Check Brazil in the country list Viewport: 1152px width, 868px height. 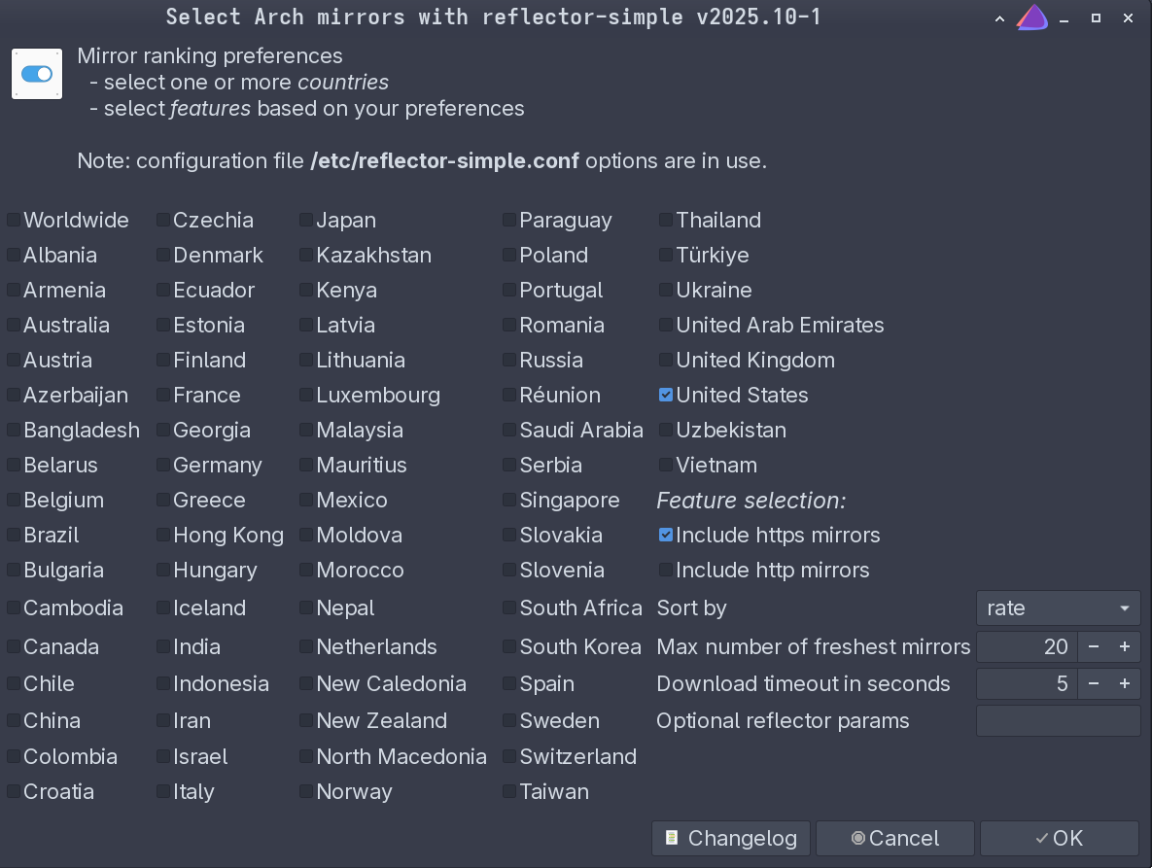pos(14,536)
